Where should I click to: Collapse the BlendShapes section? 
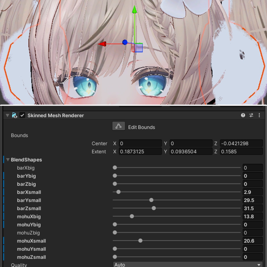coord(8,160)
